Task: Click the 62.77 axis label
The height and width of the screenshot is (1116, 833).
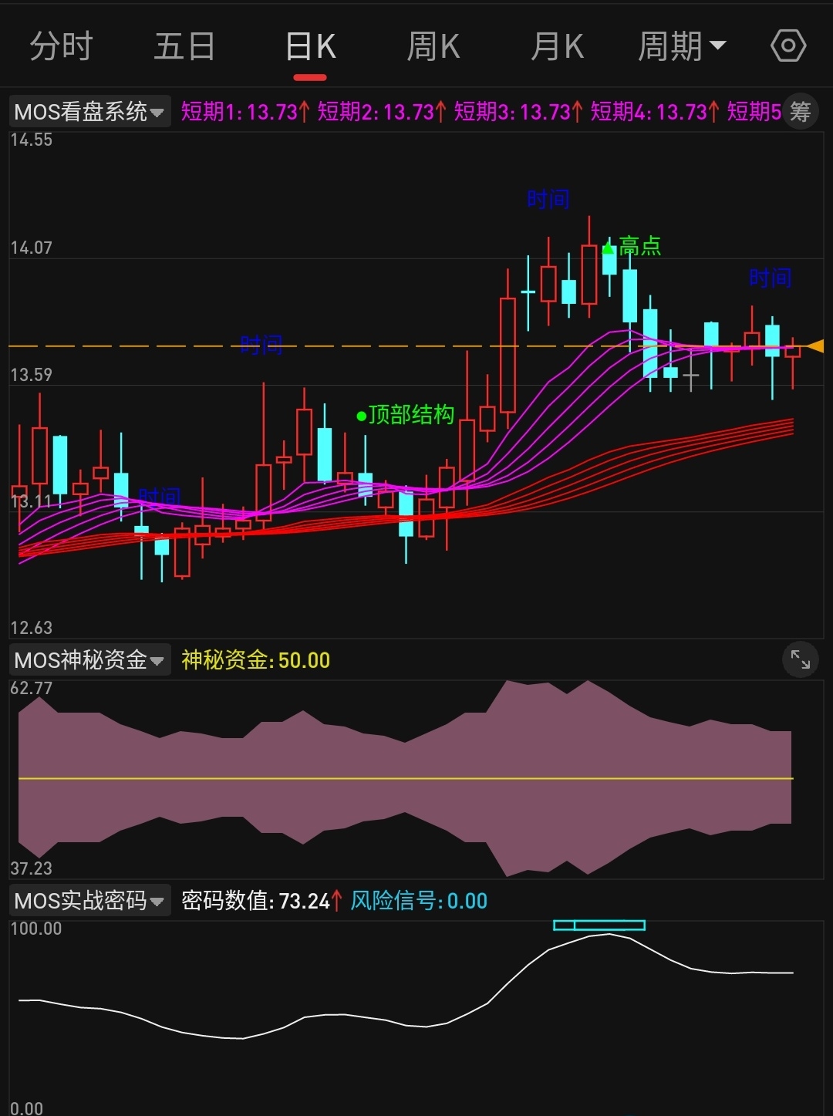Action: click(x=32, y=688)
